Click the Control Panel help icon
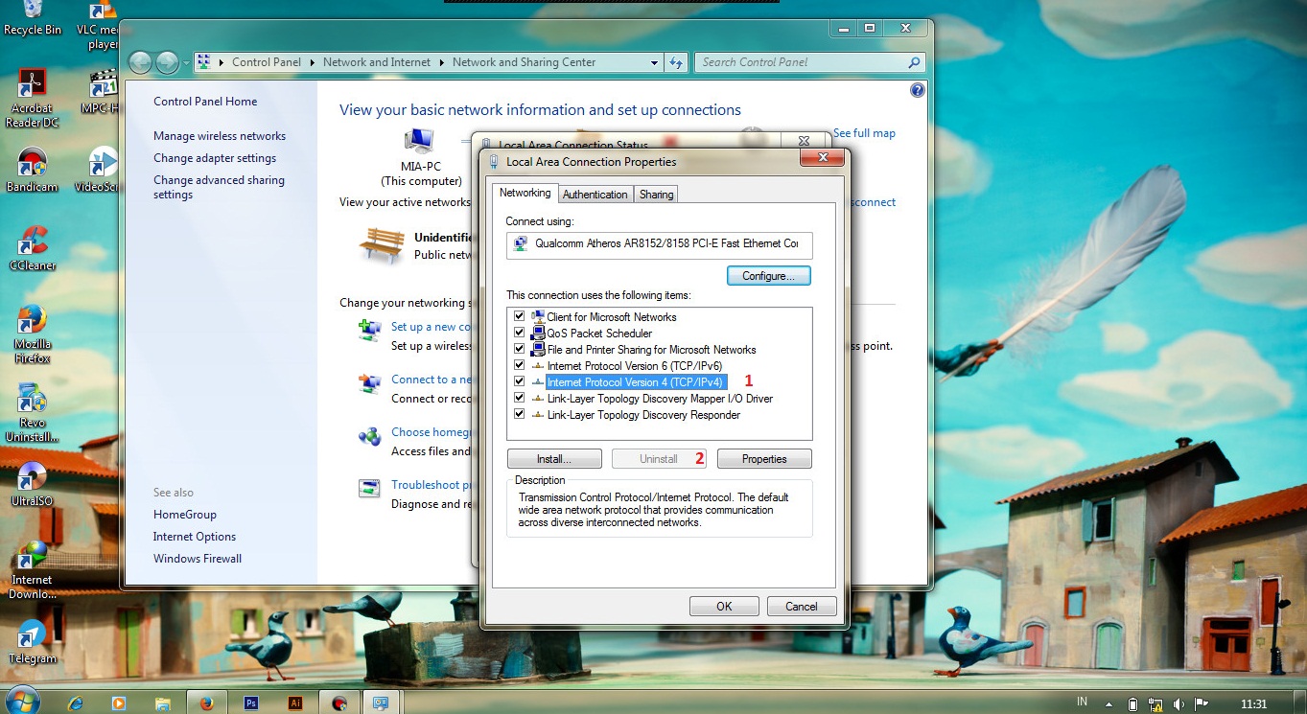 click(917, 90)
